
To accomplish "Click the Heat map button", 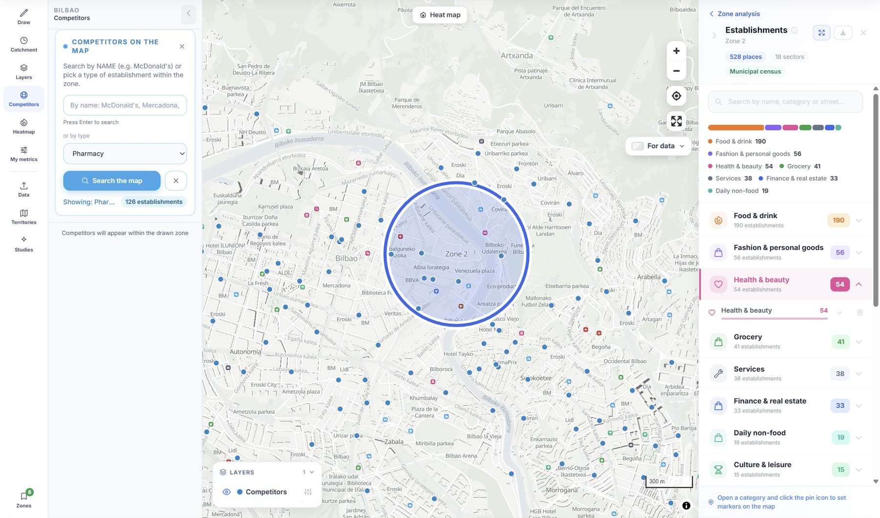I will coord(440,15).
